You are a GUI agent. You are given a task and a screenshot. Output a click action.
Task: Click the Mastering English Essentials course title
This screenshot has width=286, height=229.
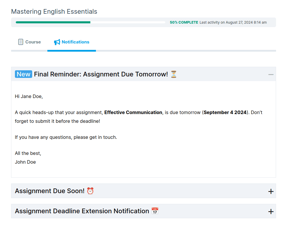coord(54,12)
